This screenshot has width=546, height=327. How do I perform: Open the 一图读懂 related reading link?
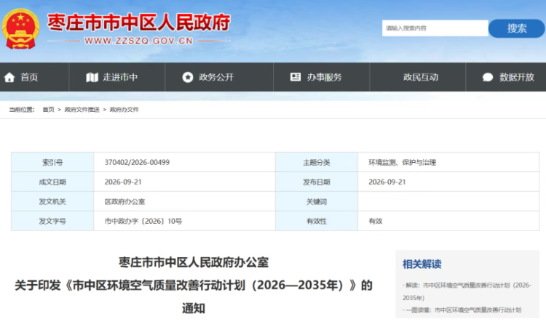463,310
